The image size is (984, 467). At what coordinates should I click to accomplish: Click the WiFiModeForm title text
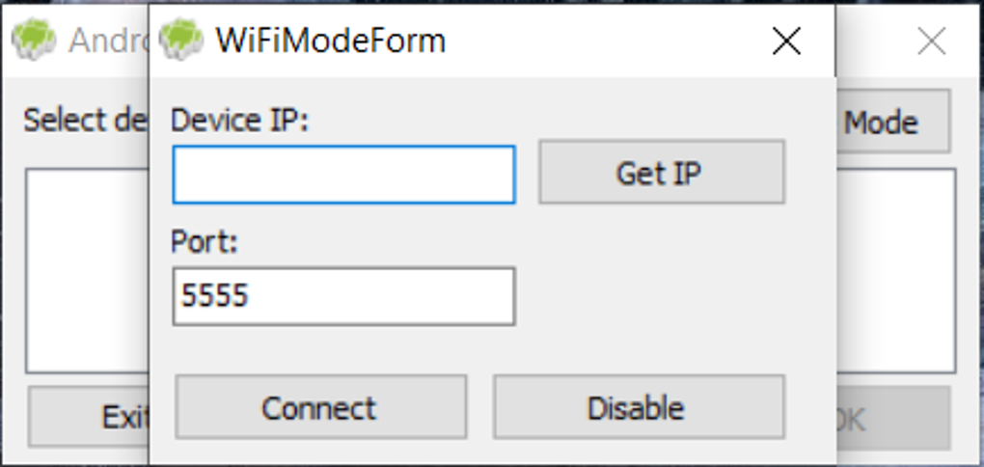click(x=330, y=41)
